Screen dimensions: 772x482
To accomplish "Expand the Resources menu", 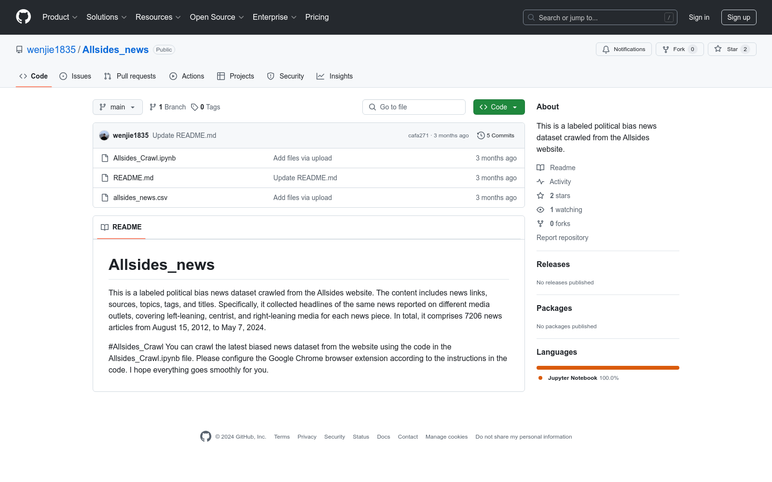I will click(x=158, y=17).
